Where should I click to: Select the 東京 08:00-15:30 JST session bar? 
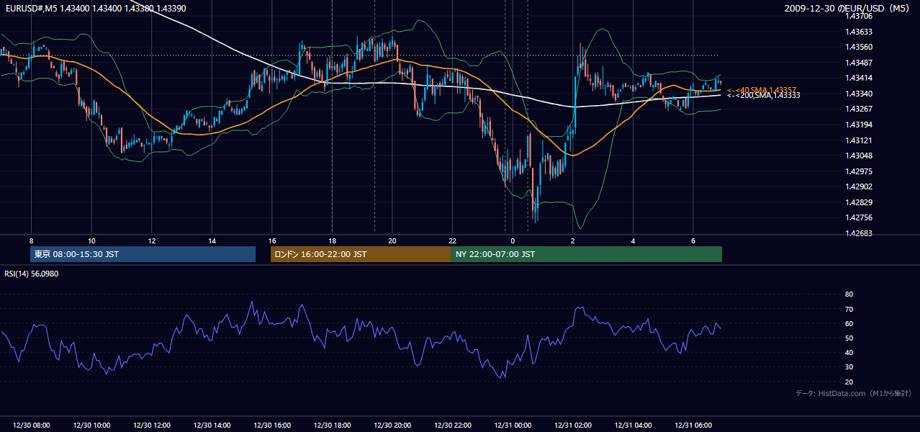tap(143, 254)
